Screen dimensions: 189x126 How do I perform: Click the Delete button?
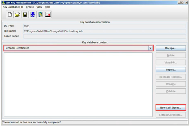click(171, 55)
